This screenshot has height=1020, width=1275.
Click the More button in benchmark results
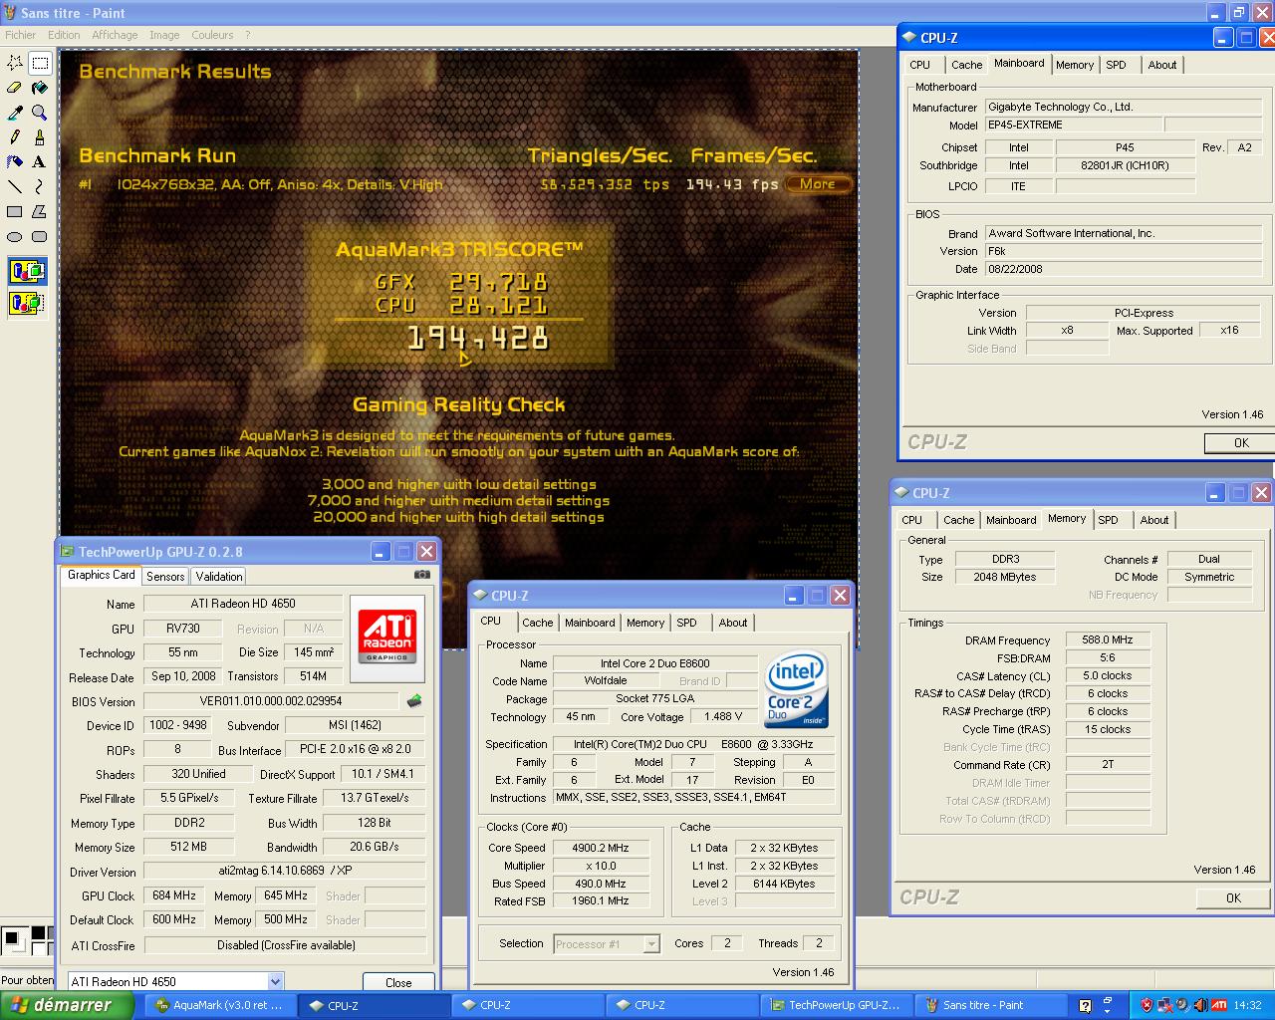coord(818,184)
